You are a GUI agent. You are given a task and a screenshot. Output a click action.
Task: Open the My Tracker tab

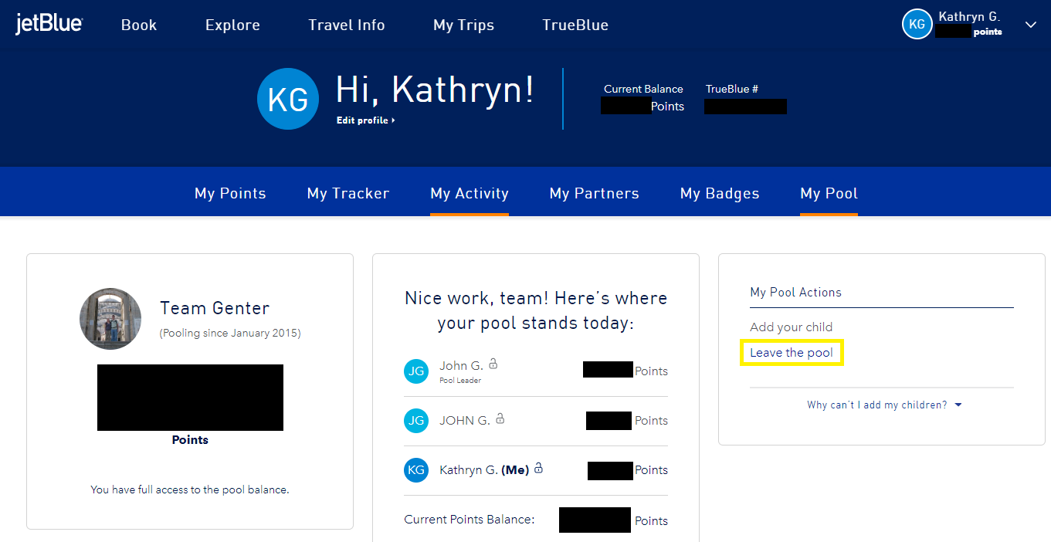348,194
